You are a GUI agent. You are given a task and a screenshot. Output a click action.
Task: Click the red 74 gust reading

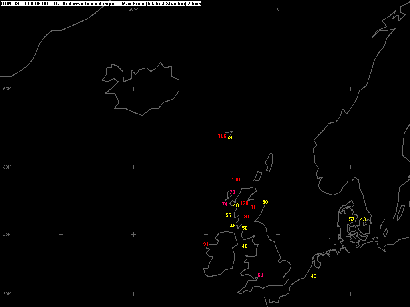click(x=225, y=204)
